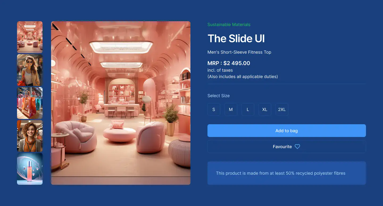383x206 pixels.
Task: Choose size S
Action: click(214, 109)
